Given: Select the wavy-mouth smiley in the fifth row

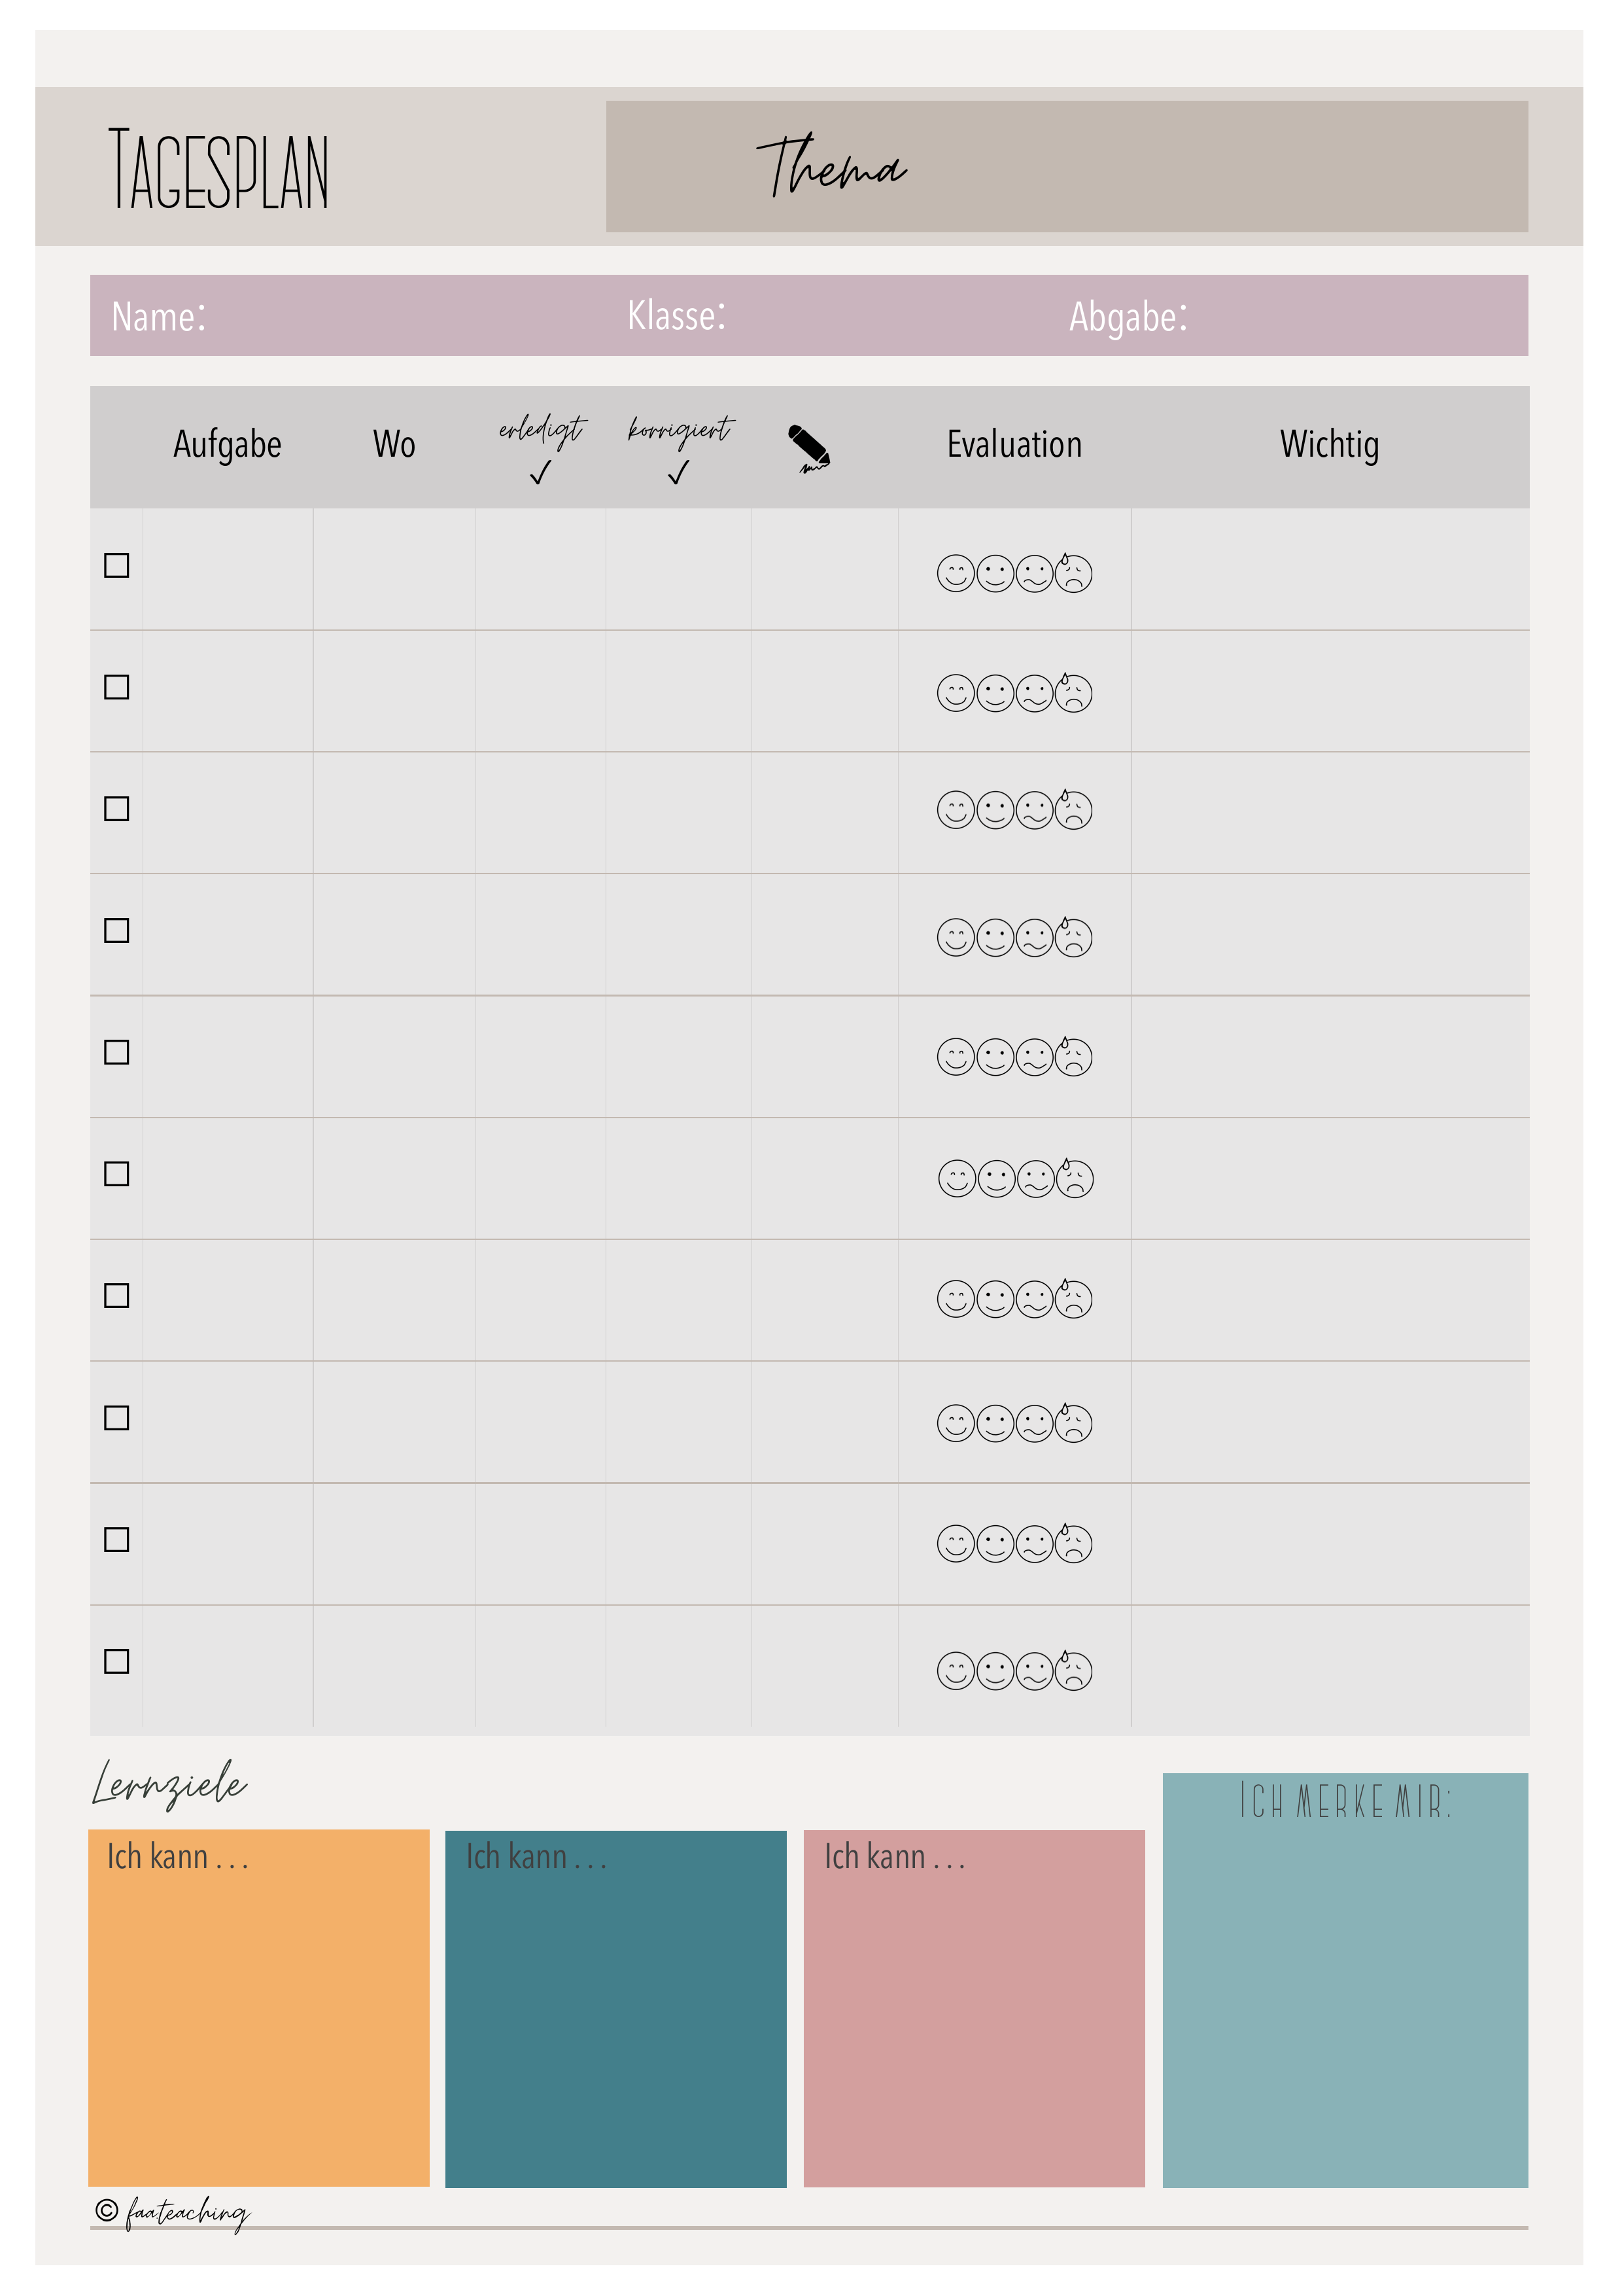Looking at the screenshot, I should pyautogui.click(x=1035, y=1057).
